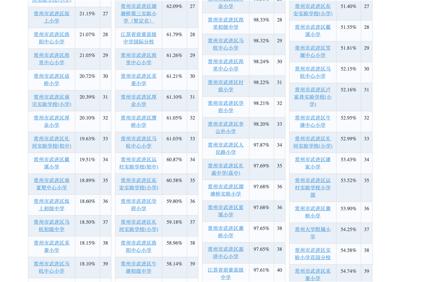Click the 常州市武进区村前小学 link

point(226,86)
